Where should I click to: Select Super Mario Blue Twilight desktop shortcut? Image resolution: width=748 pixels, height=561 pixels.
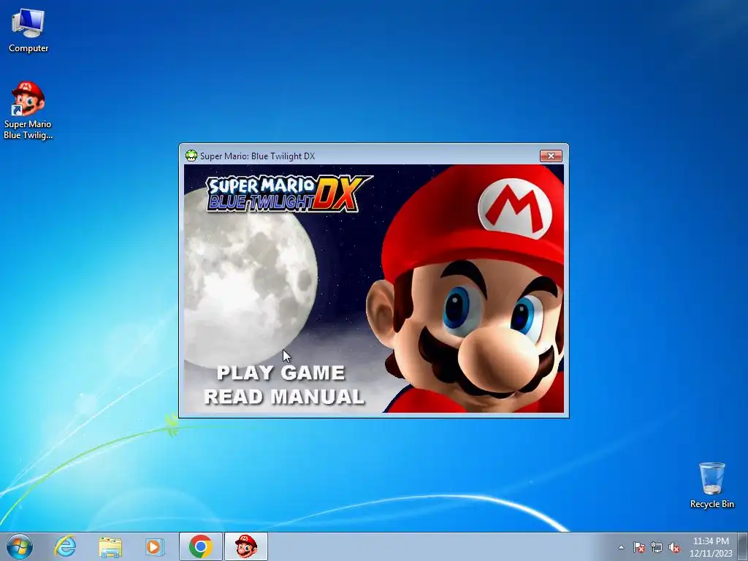pos(28,111)
